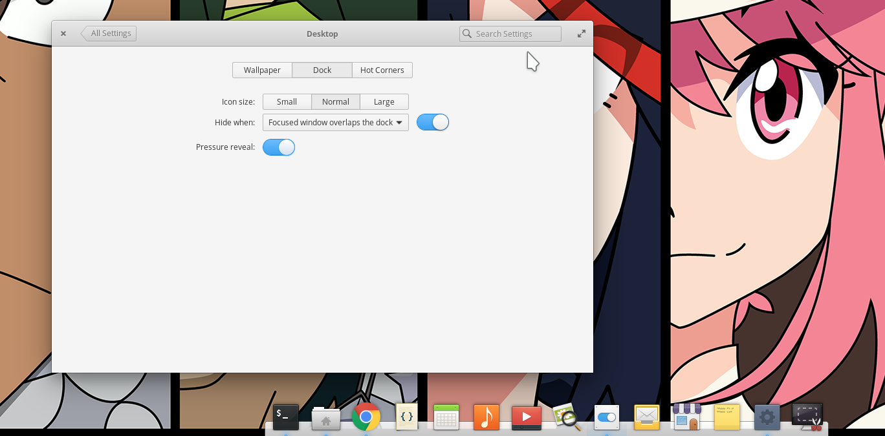Open the Calendar app from the dock
The width and height of the screenshot is (885, 436).
pos(446,417)
